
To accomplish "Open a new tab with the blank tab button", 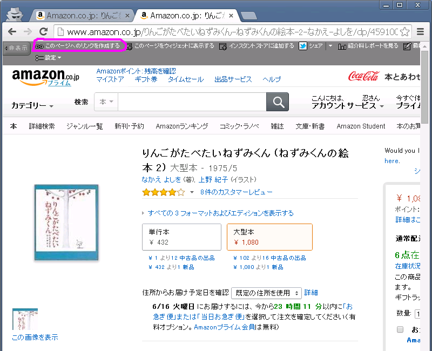I will click(248, 16).
